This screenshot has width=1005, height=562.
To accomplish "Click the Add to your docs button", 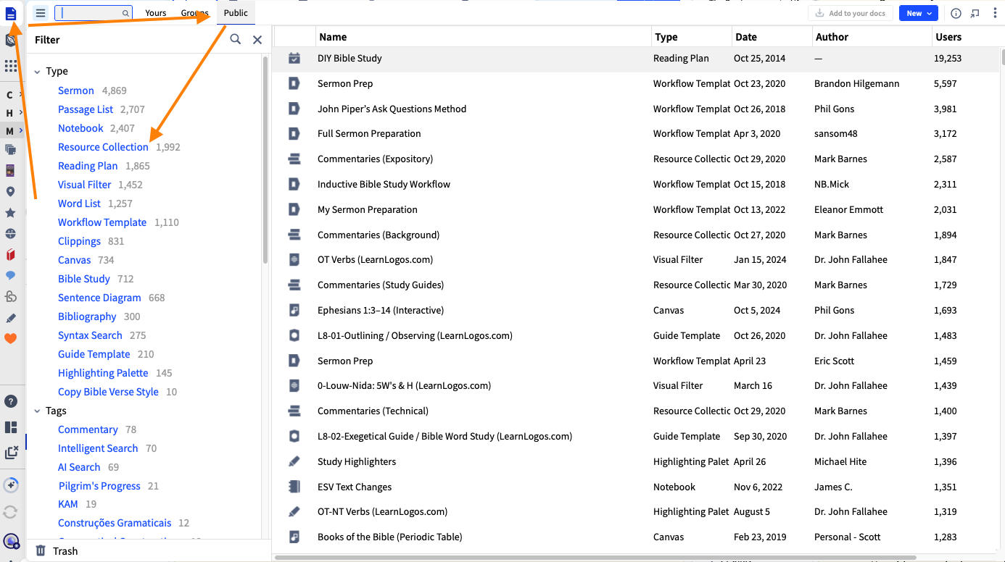I will point(851,13).
